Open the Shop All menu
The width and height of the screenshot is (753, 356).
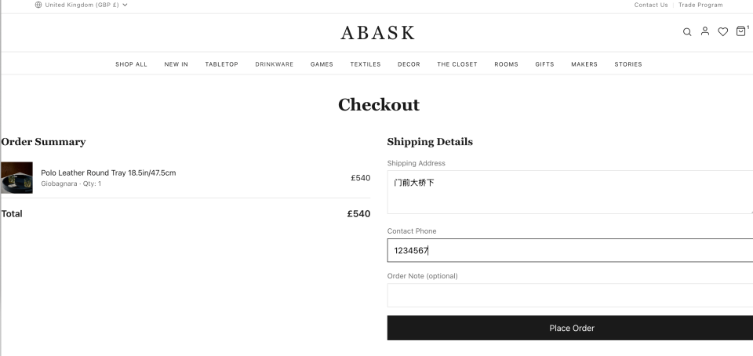pos(131,64)
